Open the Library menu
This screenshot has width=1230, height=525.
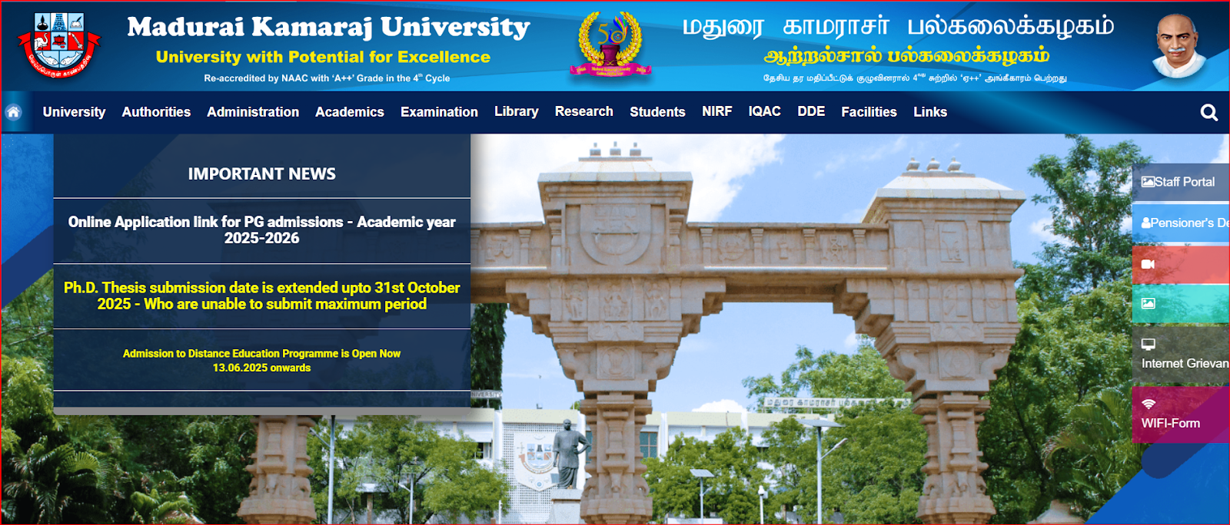point(517,112)
